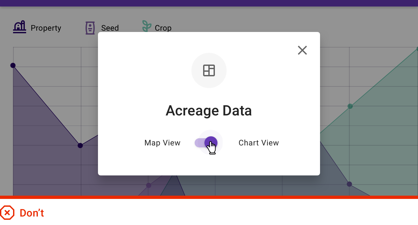Click the Acreage Data heading
418x225 pixels.
pyautogui.click(x=209, y=111)
